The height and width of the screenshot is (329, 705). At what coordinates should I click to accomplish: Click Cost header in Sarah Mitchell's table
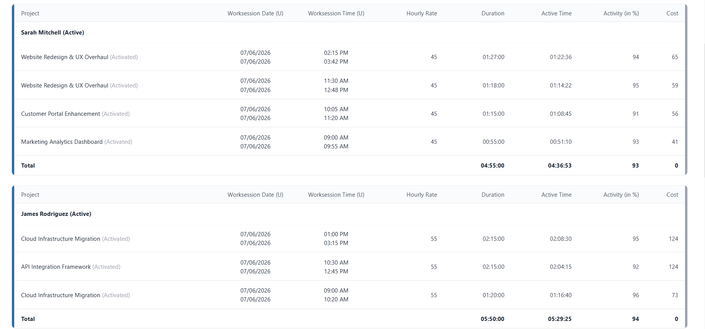[x=672, y=13]
